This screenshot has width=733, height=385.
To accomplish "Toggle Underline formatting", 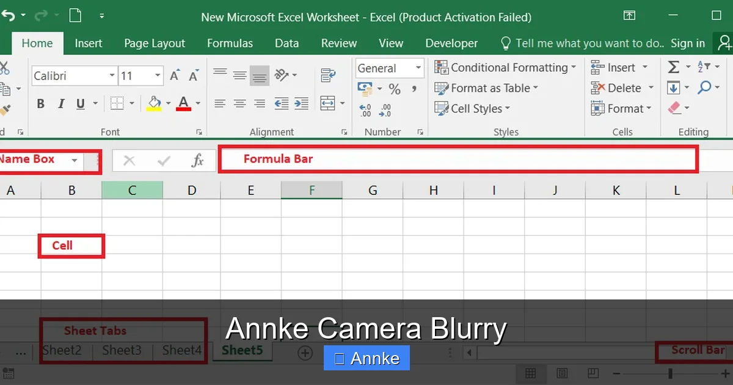I will coord(80,103).
